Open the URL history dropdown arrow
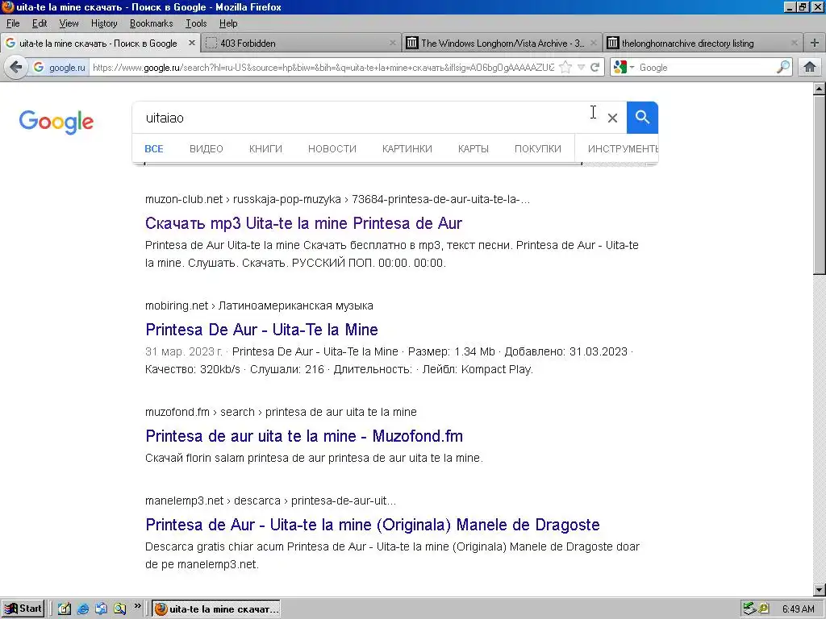The height and width of the screenshot is (619, 826). [581, 68]
